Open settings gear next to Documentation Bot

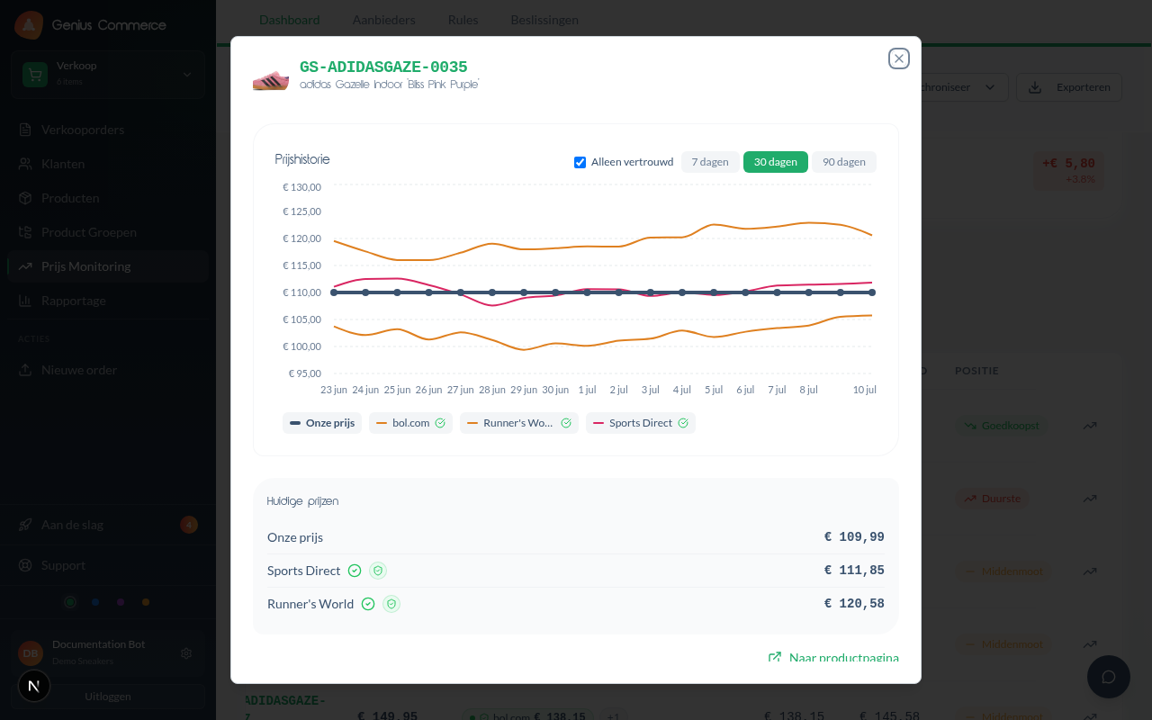pyautogui.click(x=186, y=653)
